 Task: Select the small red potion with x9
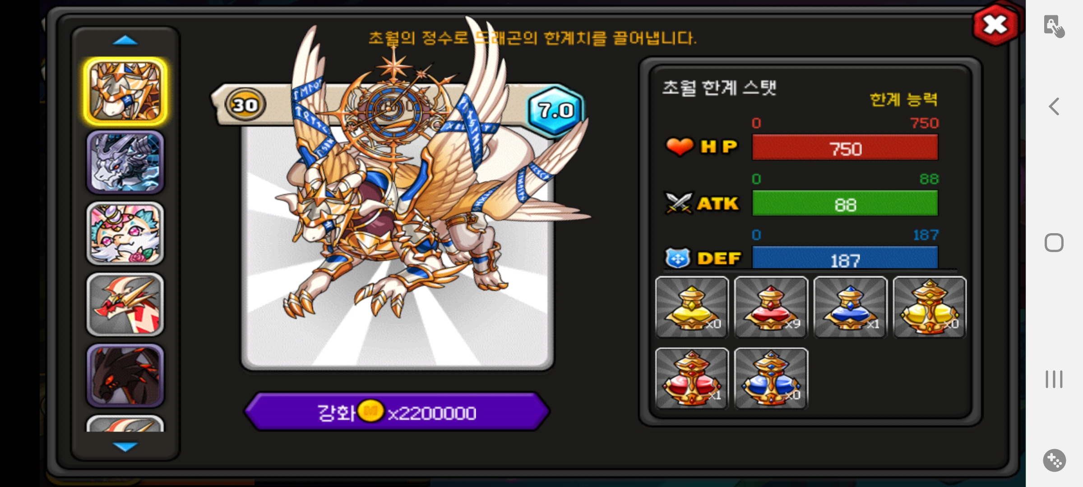click(x=771, y=307)
